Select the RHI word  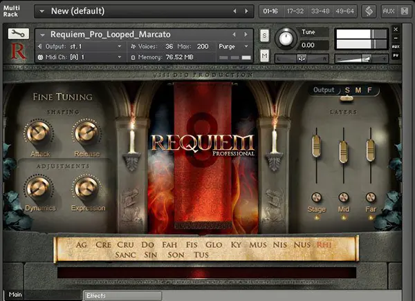click(x=324, y=245)
